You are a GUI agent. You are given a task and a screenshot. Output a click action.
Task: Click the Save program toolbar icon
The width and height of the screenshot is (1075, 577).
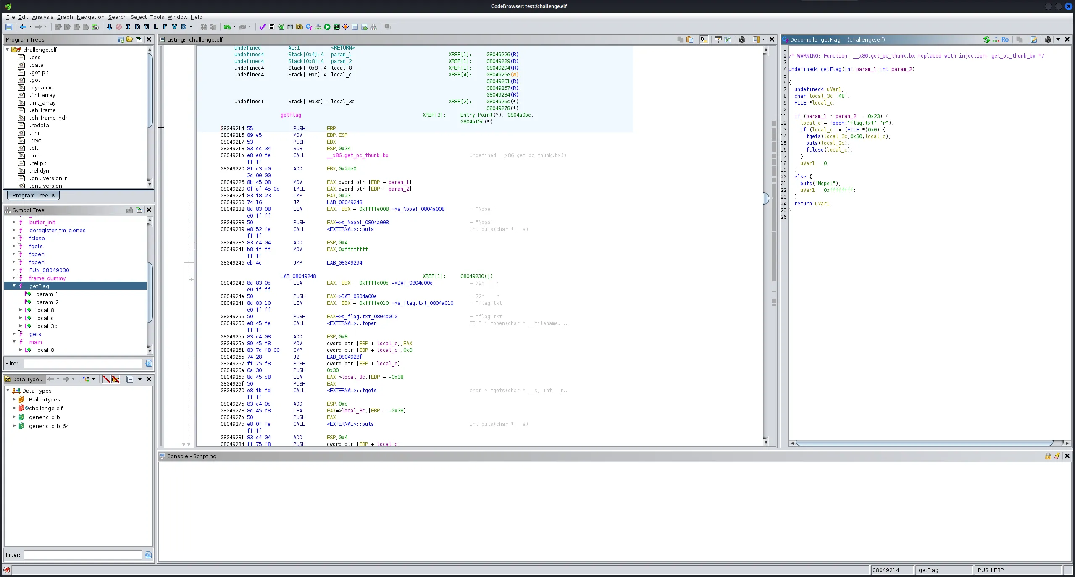pos(8,27)
